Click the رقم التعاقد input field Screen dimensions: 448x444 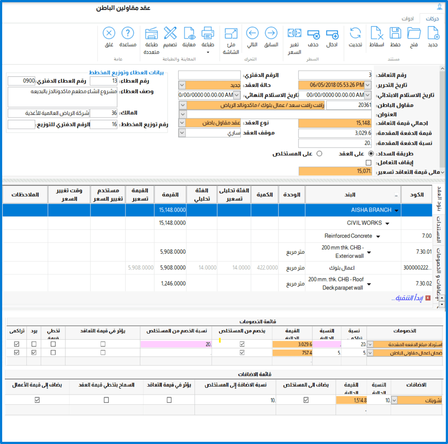click(335, 75)
